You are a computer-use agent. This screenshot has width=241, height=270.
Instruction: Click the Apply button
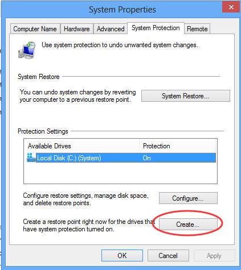[214, 255]
